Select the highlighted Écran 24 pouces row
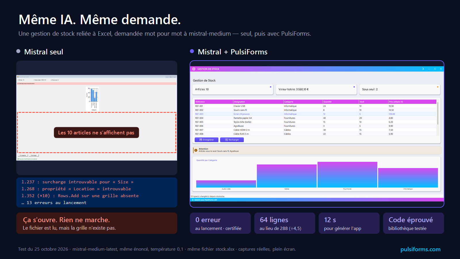 tap(316, 114)
